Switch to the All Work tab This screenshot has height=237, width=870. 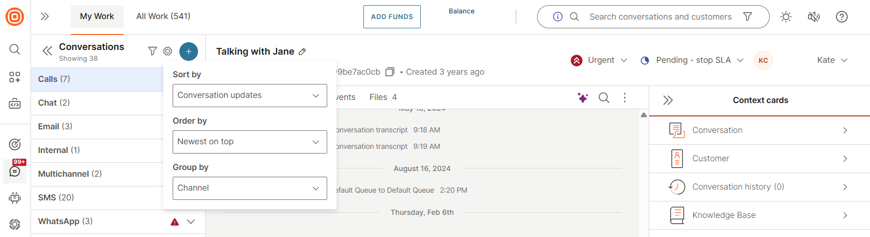coord(163,16)
